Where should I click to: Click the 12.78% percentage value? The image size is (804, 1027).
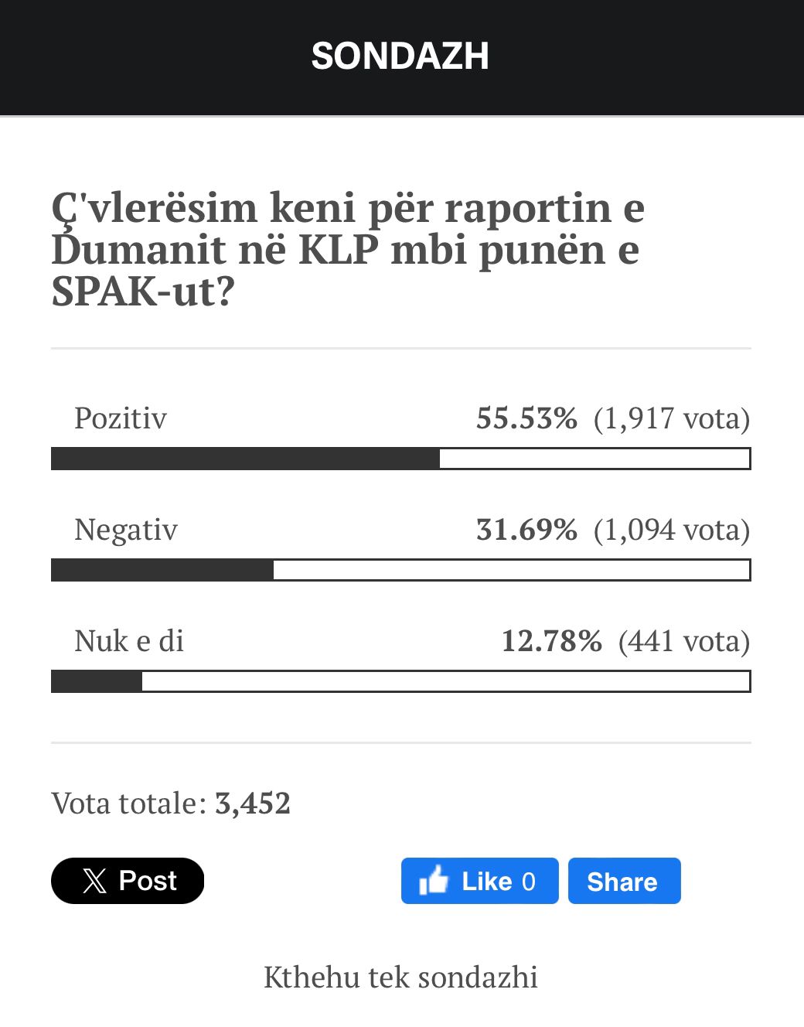pos(551,641)
